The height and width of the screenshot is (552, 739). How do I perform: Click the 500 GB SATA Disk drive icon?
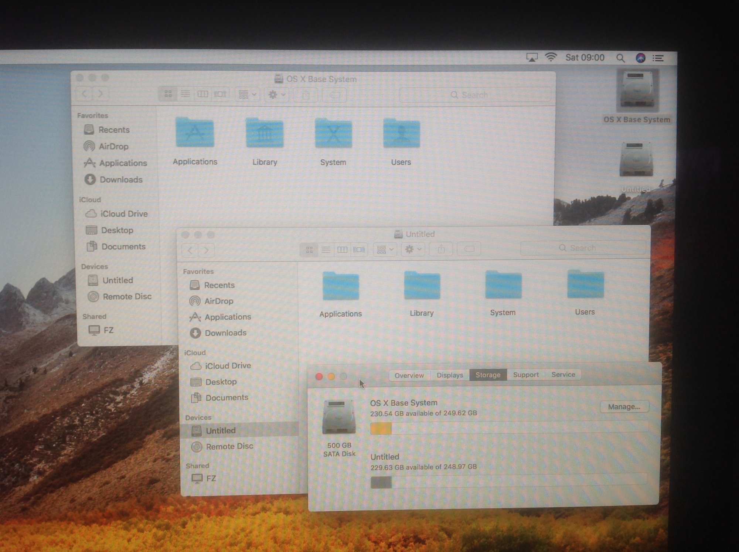click(x=339, y=417)
